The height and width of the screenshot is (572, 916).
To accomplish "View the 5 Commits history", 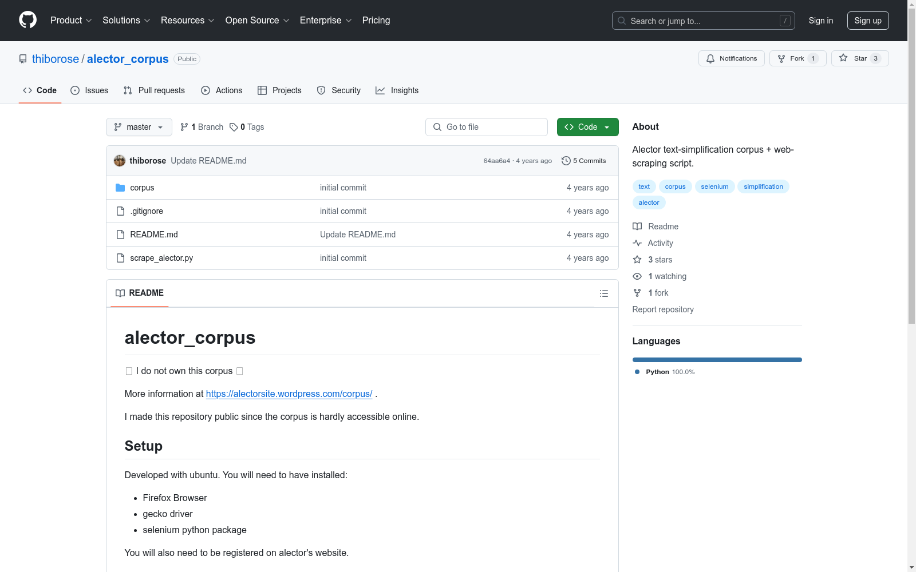I will pos(584,161).
